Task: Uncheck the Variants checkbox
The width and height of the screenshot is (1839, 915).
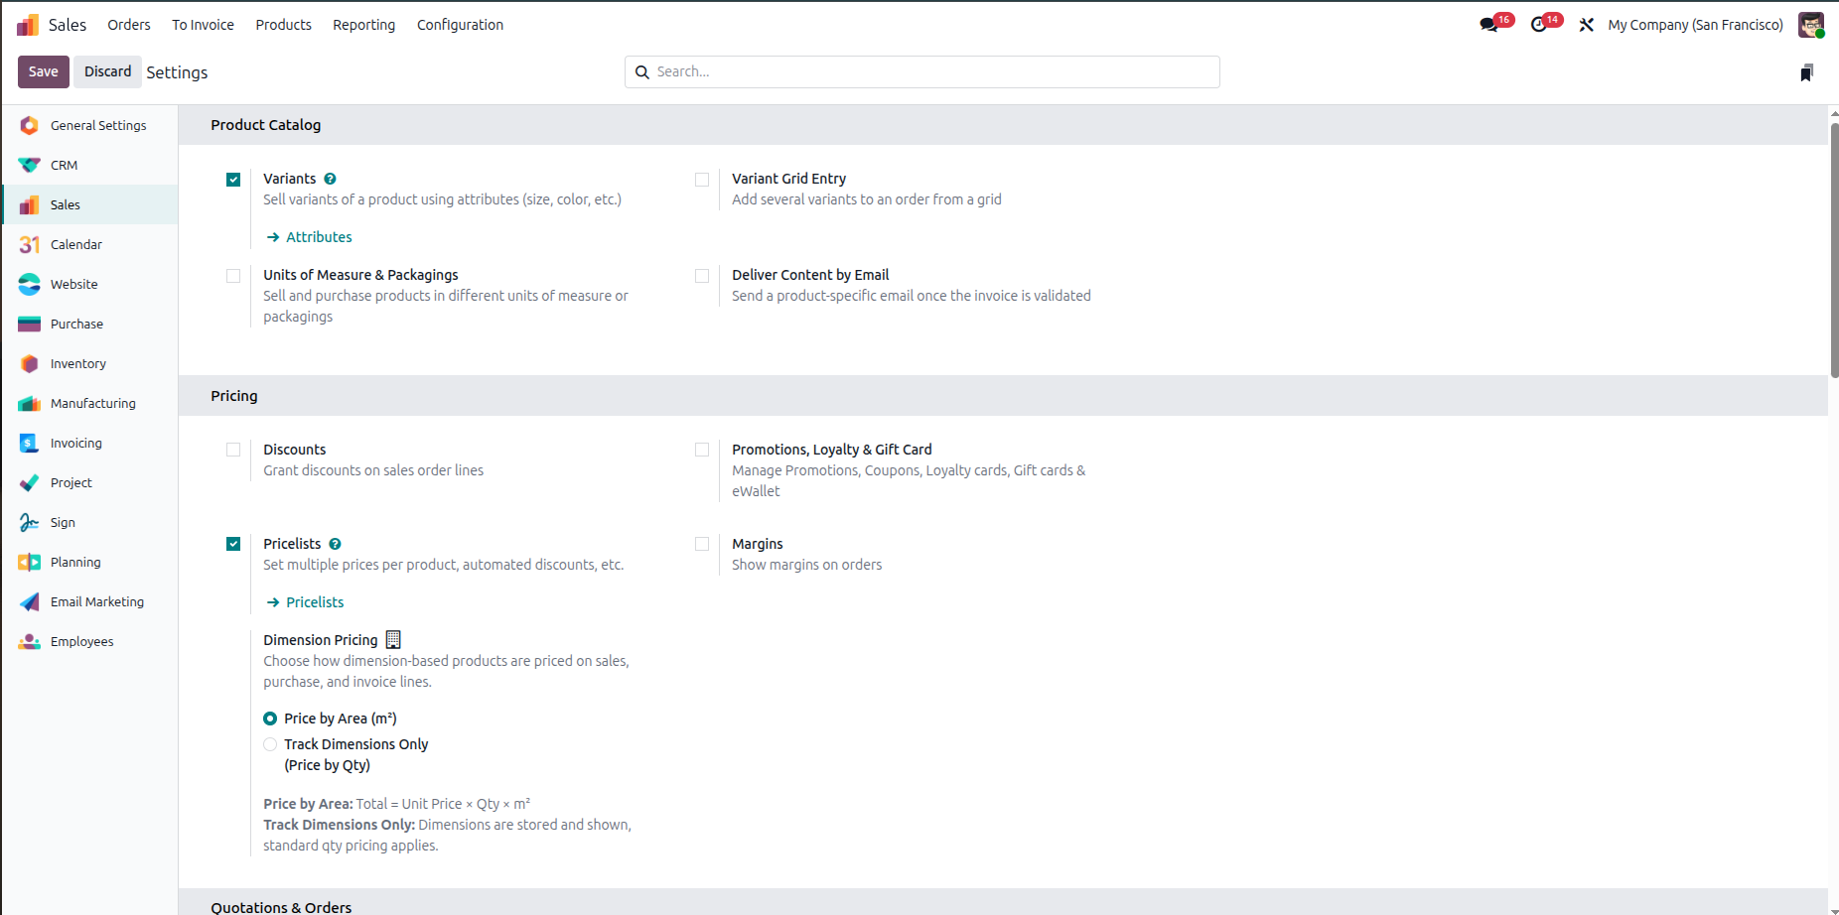Action: tap(233, 180)
